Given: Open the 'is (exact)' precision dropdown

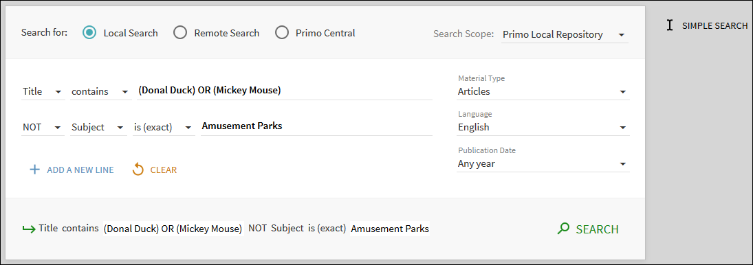Looking at the screenshot, I should [x=164, y=127].
